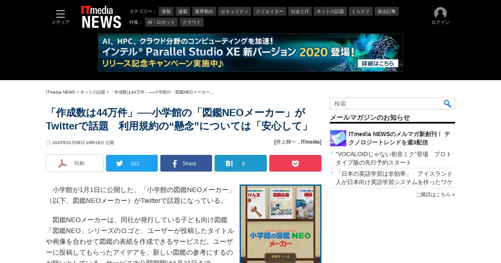Viewport: 501px width, 263px height.
Task: Click the PDF print icon
Action: (x=63, y=163)
